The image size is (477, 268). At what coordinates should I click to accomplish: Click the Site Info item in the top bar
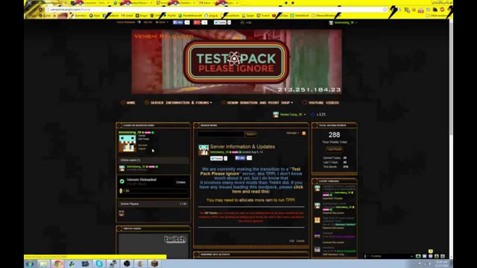[x=148, y=22]
